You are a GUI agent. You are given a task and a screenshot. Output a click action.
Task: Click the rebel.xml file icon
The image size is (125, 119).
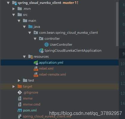pyautogui.click(x=36, y=68)
